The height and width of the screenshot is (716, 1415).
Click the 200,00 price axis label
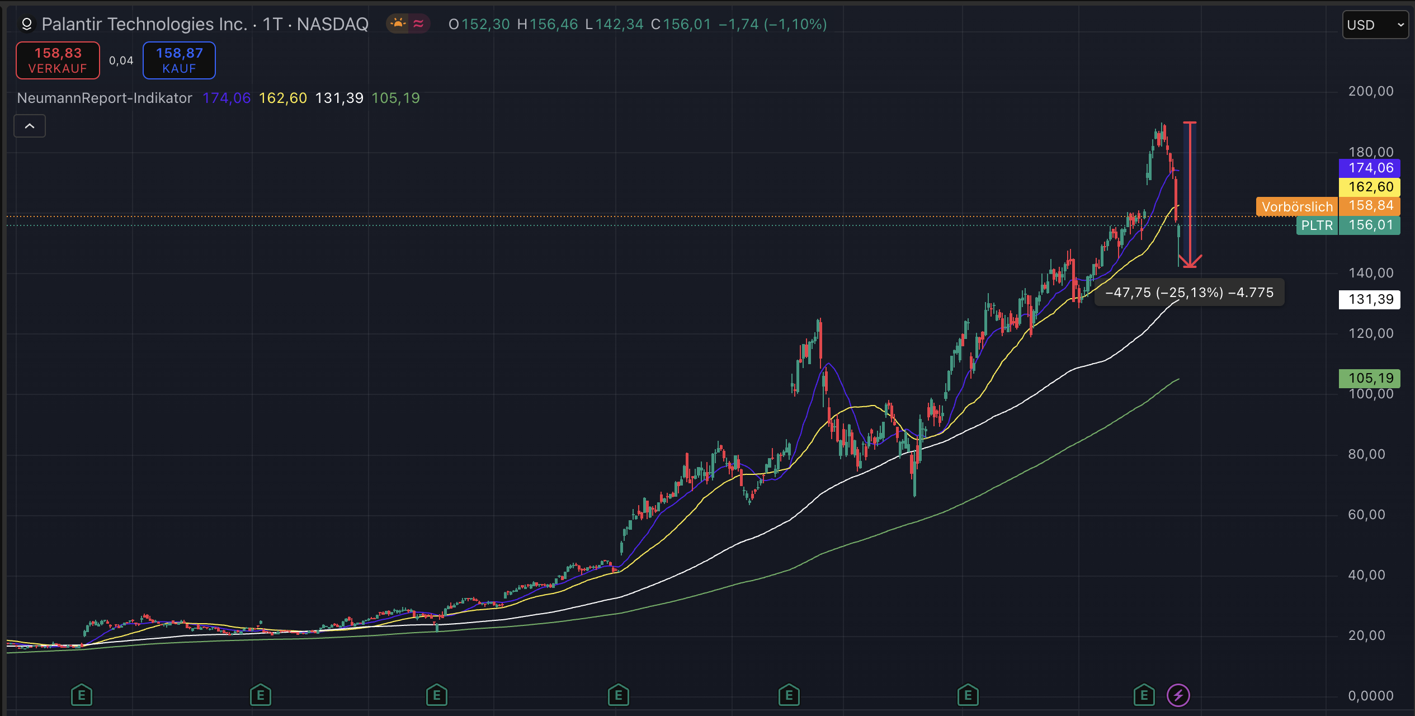(1371, 91)
